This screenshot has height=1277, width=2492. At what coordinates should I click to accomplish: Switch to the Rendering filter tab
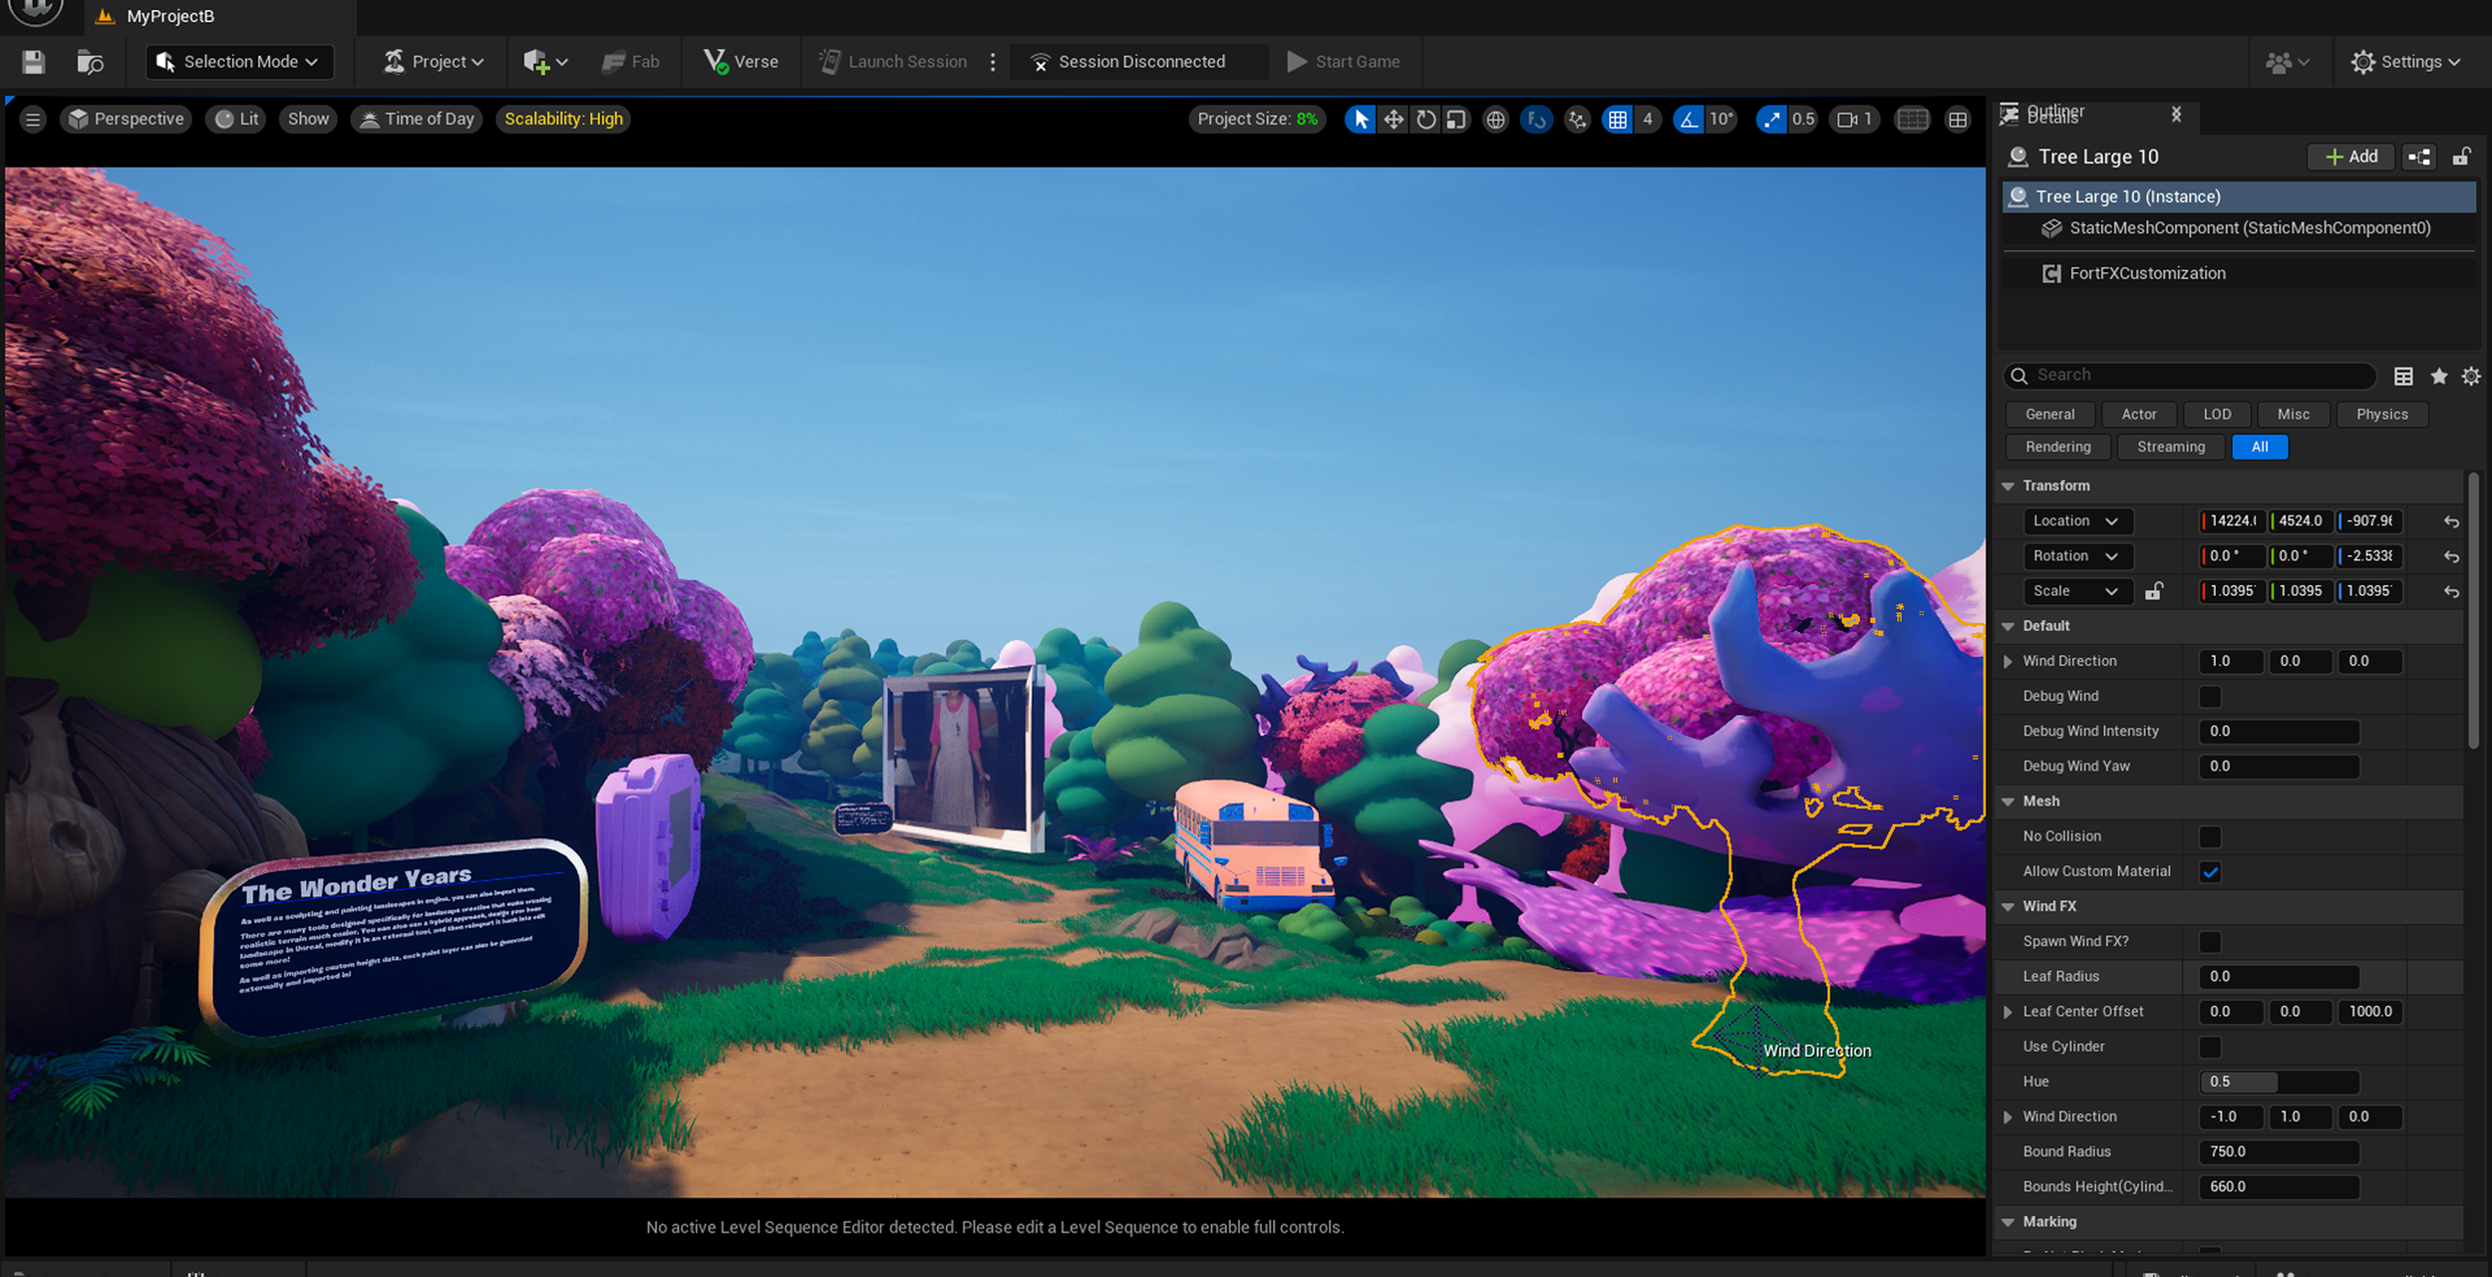[2057, 448]
